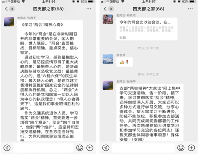Open emoji picker in left chat

80,148
